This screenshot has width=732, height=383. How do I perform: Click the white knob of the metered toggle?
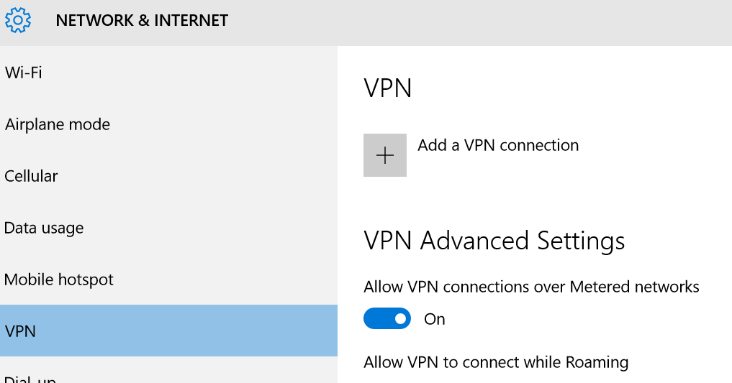(400, 319)
